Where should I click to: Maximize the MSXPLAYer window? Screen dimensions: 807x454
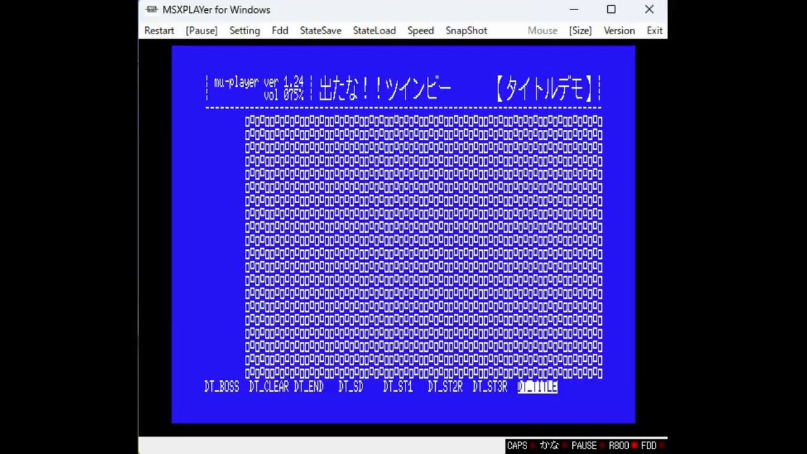(611, 9)
